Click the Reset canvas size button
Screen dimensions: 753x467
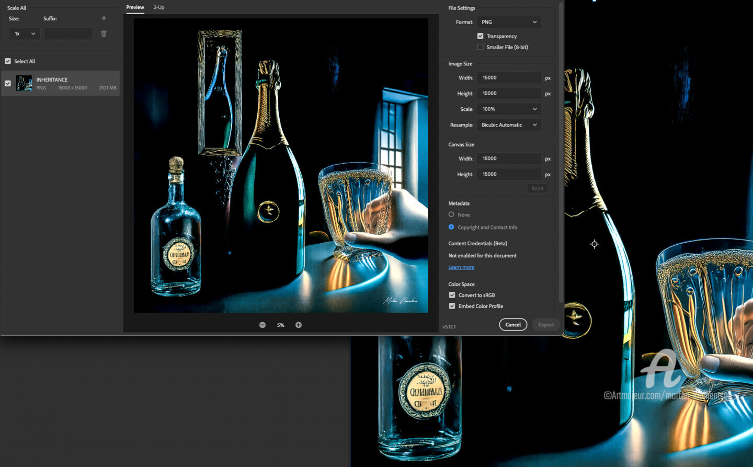(x=538, y=188)
